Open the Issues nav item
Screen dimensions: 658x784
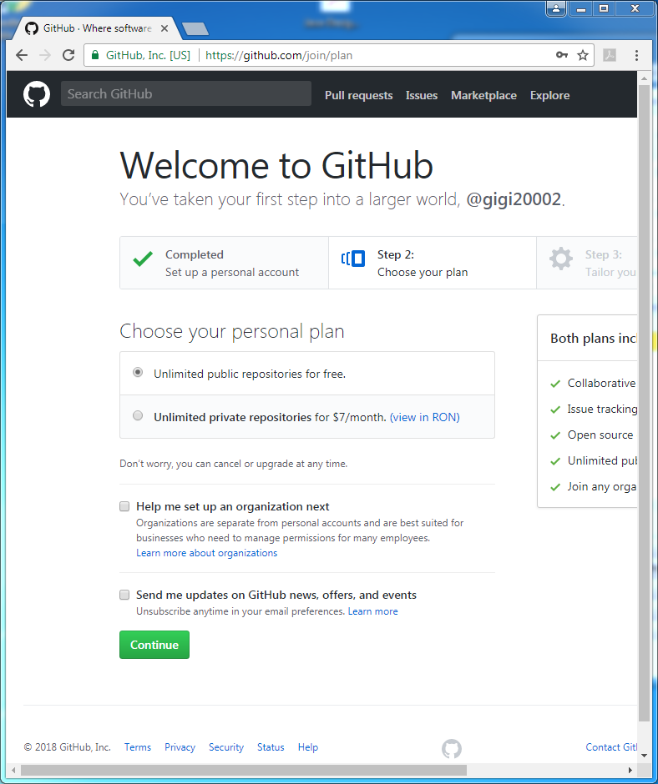coord(422,95)
